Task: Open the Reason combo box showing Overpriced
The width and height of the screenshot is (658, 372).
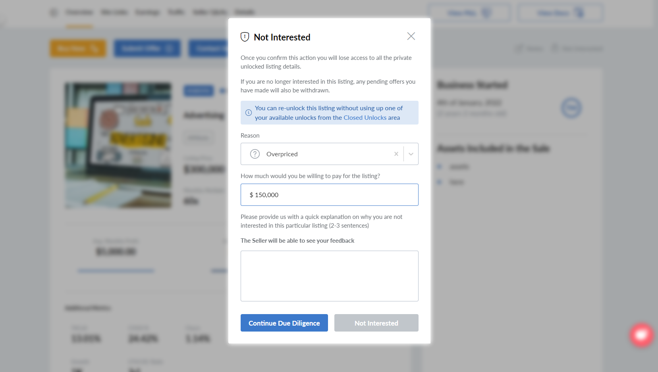Action: pyautogui.click(x=322, y=154)
